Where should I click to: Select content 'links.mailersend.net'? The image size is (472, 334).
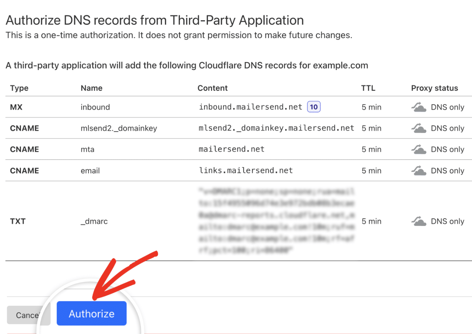coord(246,170)
